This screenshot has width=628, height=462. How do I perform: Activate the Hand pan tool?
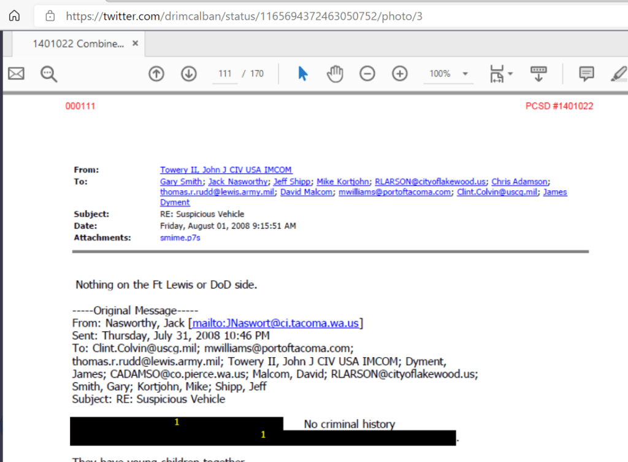pos(334,74)
